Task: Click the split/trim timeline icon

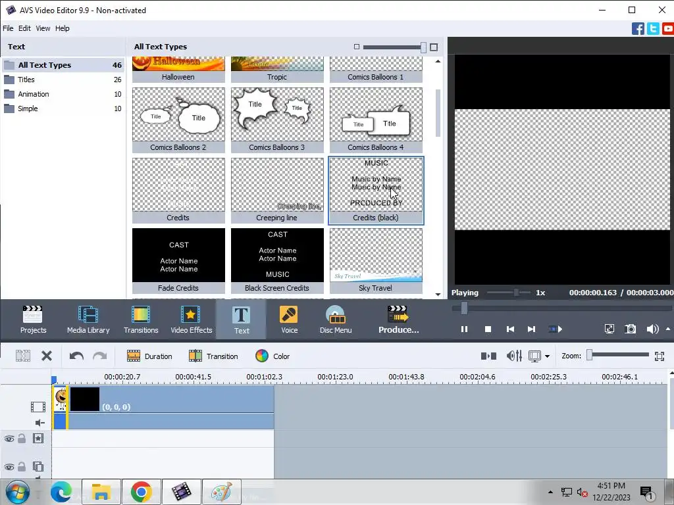Action: point(23,356)
